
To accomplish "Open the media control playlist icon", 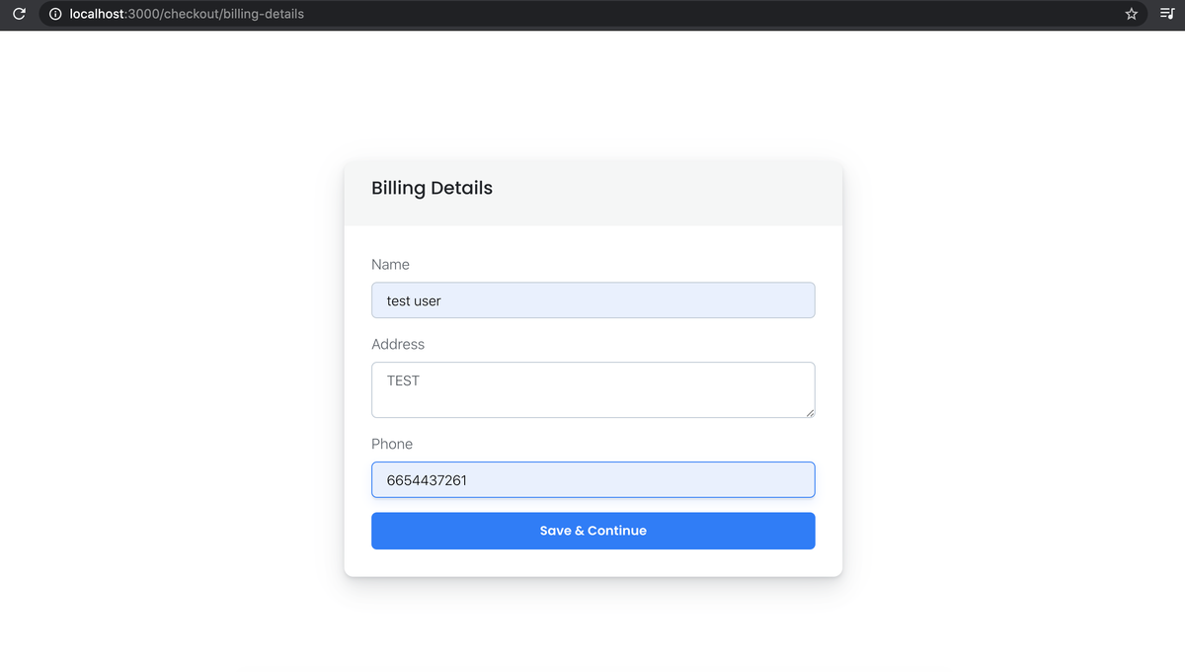I will (1166, 14).
